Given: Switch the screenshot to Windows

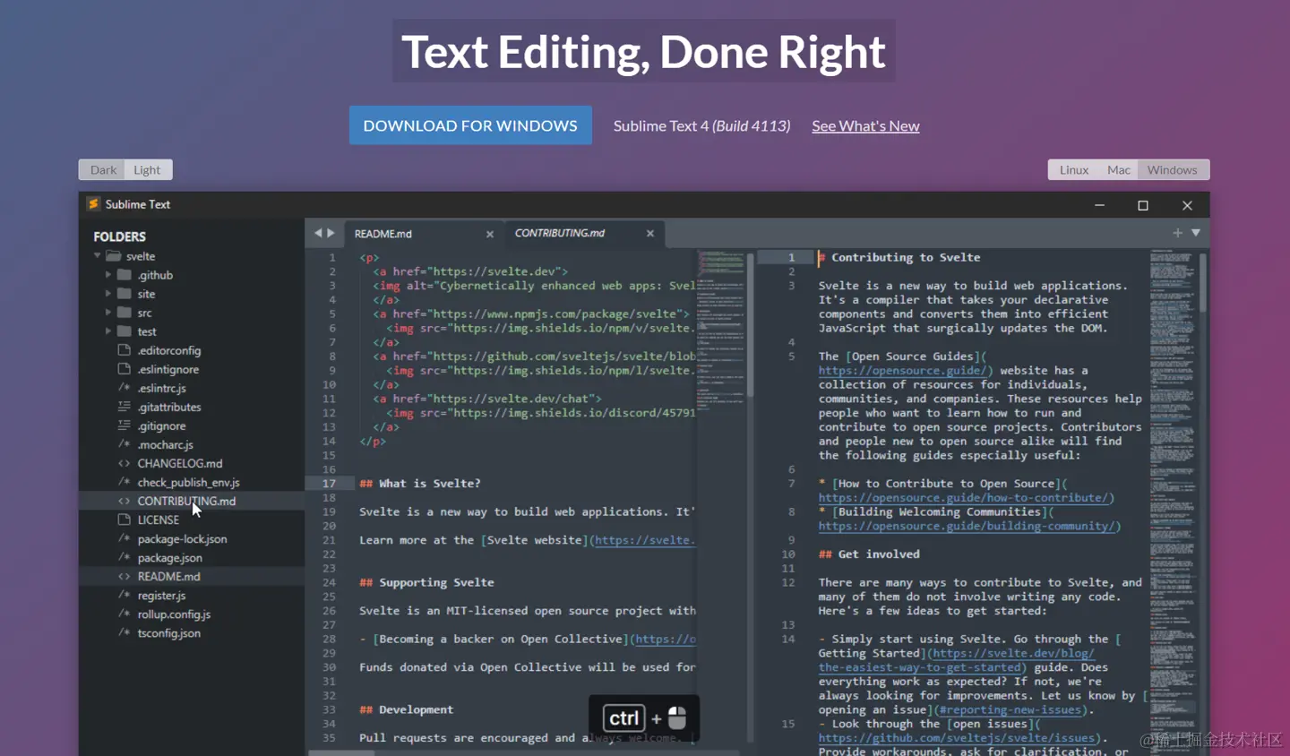Looking at the screenshot, I should (x=1173, y=170).
